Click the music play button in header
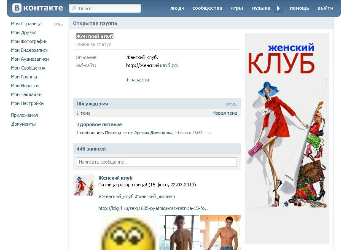This screenshot has height=250, width=347. pos(278,8)
